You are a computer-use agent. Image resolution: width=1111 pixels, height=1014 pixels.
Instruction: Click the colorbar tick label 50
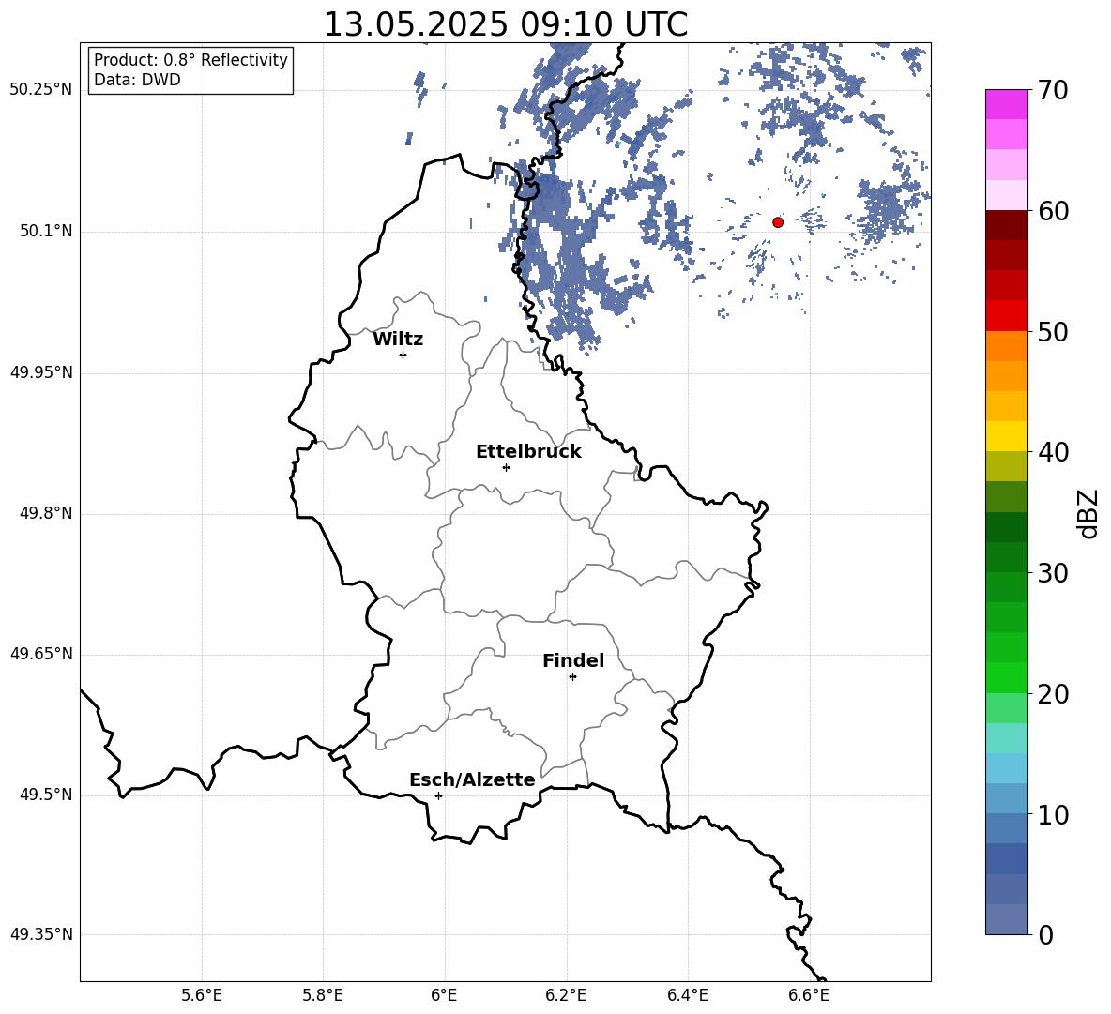(1053, 332)
